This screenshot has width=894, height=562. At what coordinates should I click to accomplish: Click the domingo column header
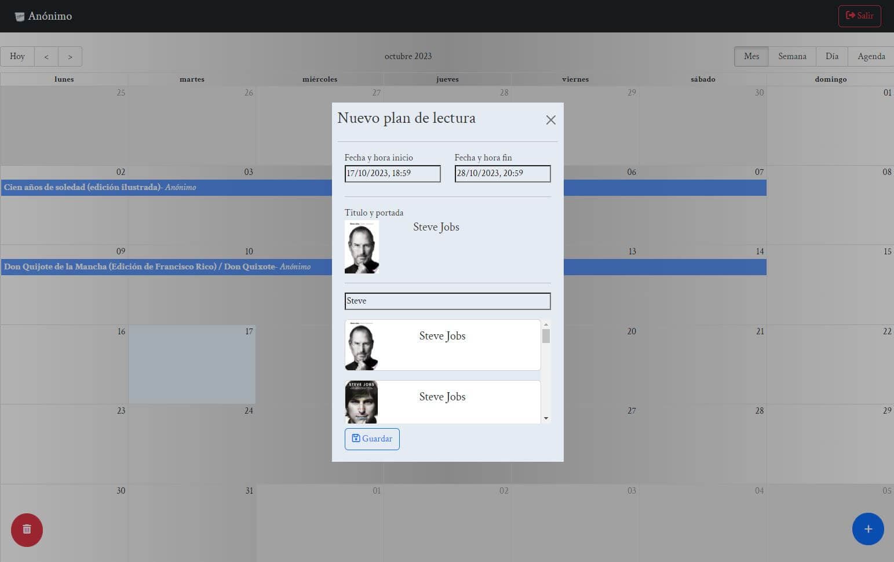831,79
